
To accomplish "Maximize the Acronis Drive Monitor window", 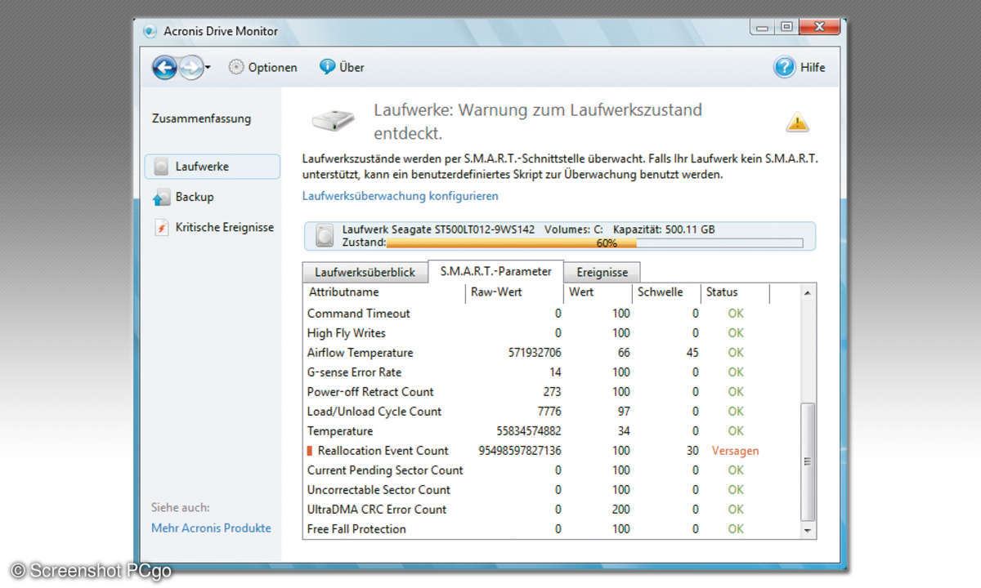I will click(x=786, y=28).
